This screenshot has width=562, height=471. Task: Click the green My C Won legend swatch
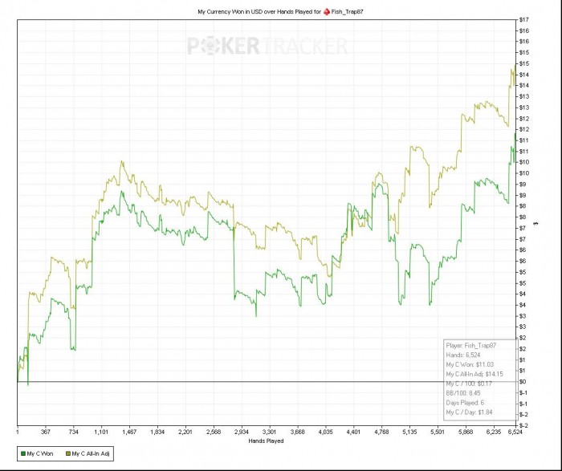[23, 454]
